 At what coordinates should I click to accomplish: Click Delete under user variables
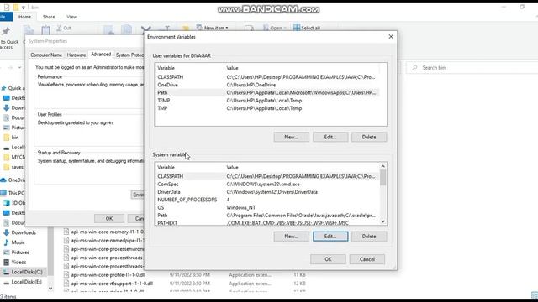coord(369,137)
